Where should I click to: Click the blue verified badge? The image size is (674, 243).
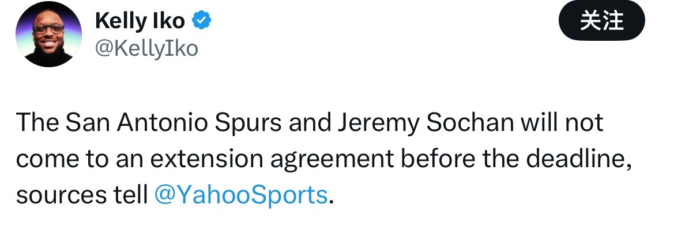[x=201, y=21]
